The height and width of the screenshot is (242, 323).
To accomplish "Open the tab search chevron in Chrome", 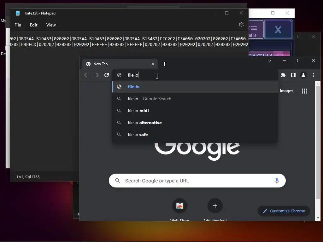I will click(270, 60).
